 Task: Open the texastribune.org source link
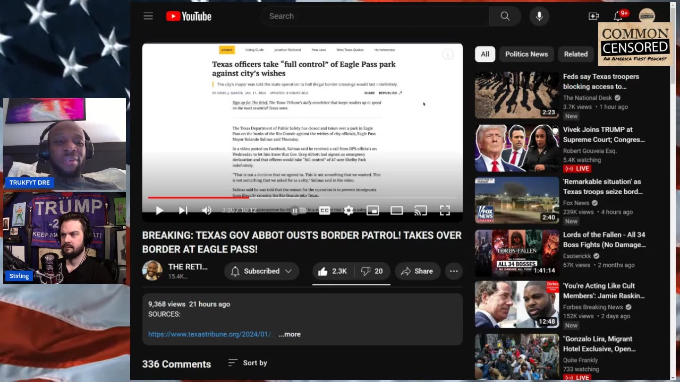click(211, 334)
